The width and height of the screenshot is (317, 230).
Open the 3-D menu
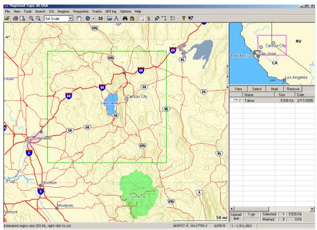point(51,11)
